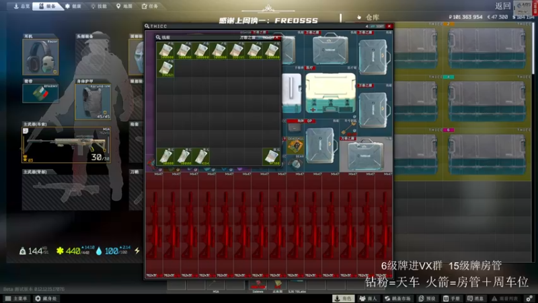Click the weight value 144
This screenshot has height=303, width=538.
36,251
